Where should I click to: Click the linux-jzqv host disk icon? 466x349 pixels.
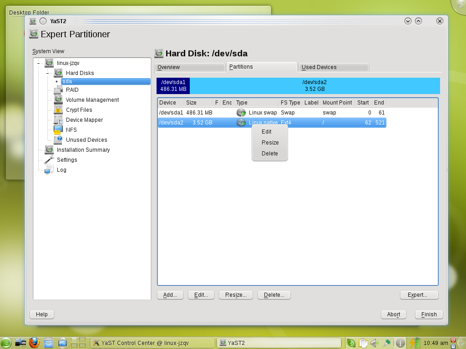click(49, 63)
